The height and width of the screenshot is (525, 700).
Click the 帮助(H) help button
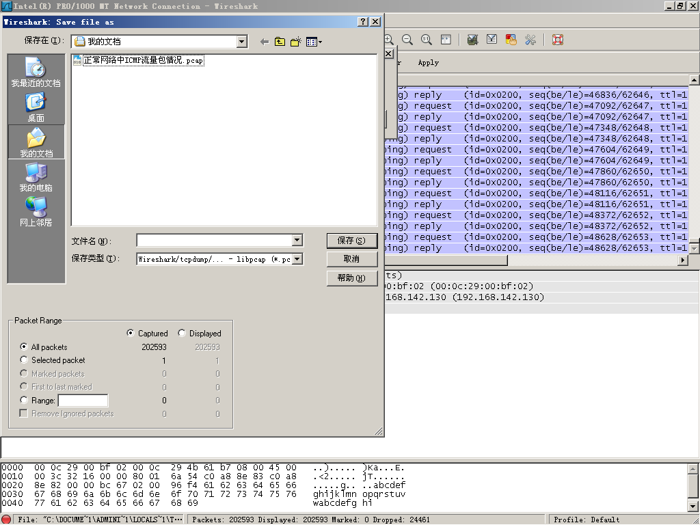pos(352,278)
